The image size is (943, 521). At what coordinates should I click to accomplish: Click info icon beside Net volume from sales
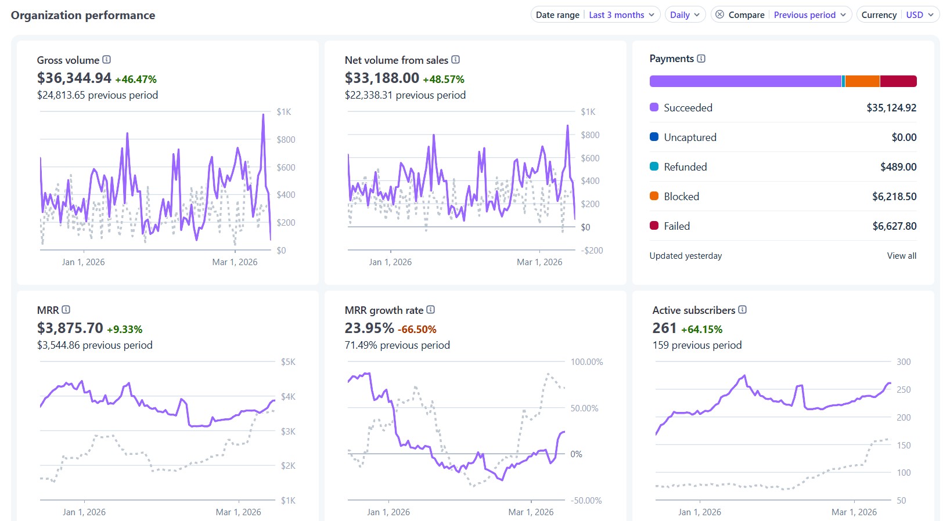point(456,60)
